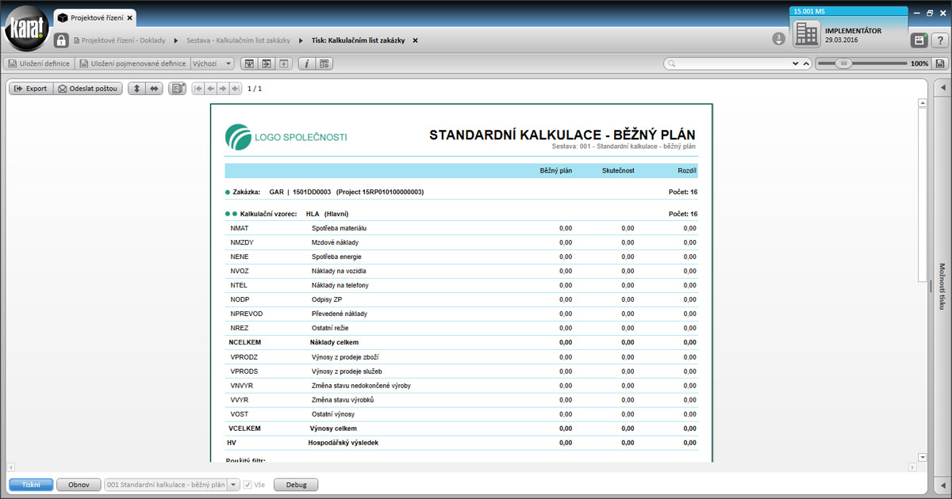Open the information (i) icon
The width and height of the screenshot is (952, 499).
click(x=308, y=63)
